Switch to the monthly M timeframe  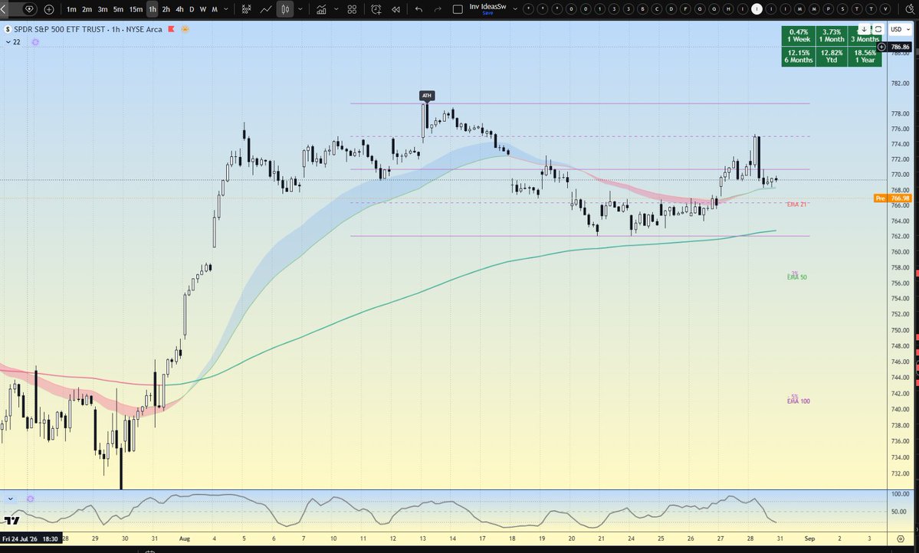click(x=215, y=8)
